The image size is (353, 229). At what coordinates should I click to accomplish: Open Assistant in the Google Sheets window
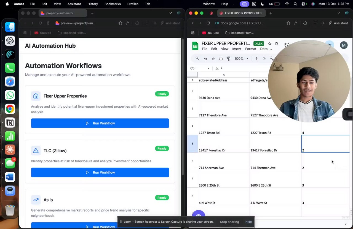tap(338, 23)
